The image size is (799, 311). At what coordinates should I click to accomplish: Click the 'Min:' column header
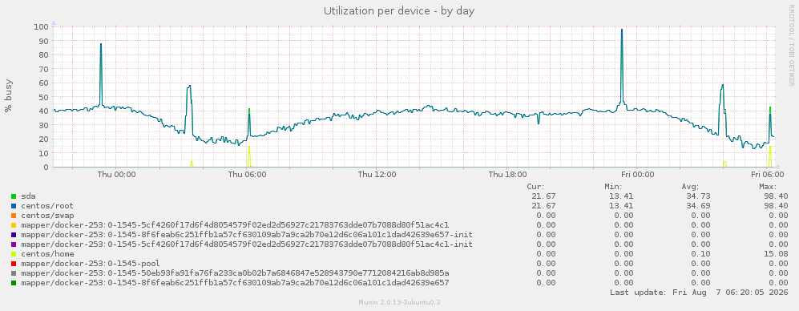[613, 187]
